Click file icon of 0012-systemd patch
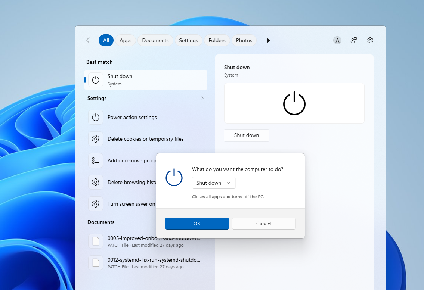This screenshot has height=290, width=424. point(96,263)
